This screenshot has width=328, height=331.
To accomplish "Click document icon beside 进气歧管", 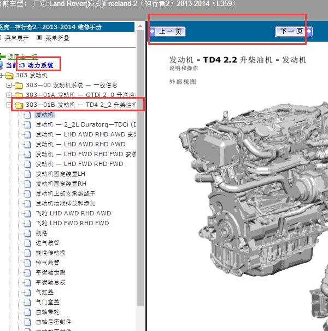I will coord(27,243).
